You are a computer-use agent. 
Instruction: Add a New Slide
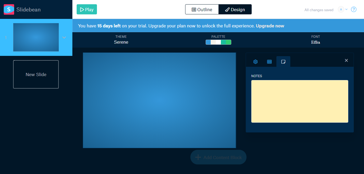[x=36, y=74]
